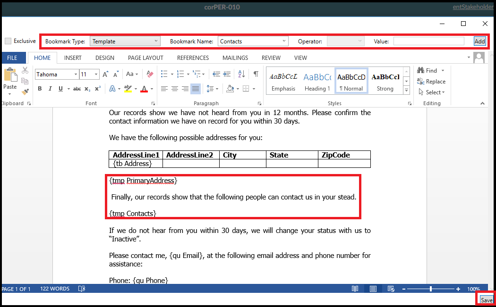Viewport: 496px width, 307px height.
Task: Increase font size with Grow Font
Action: pyautogui.click(x=106, y=74)
